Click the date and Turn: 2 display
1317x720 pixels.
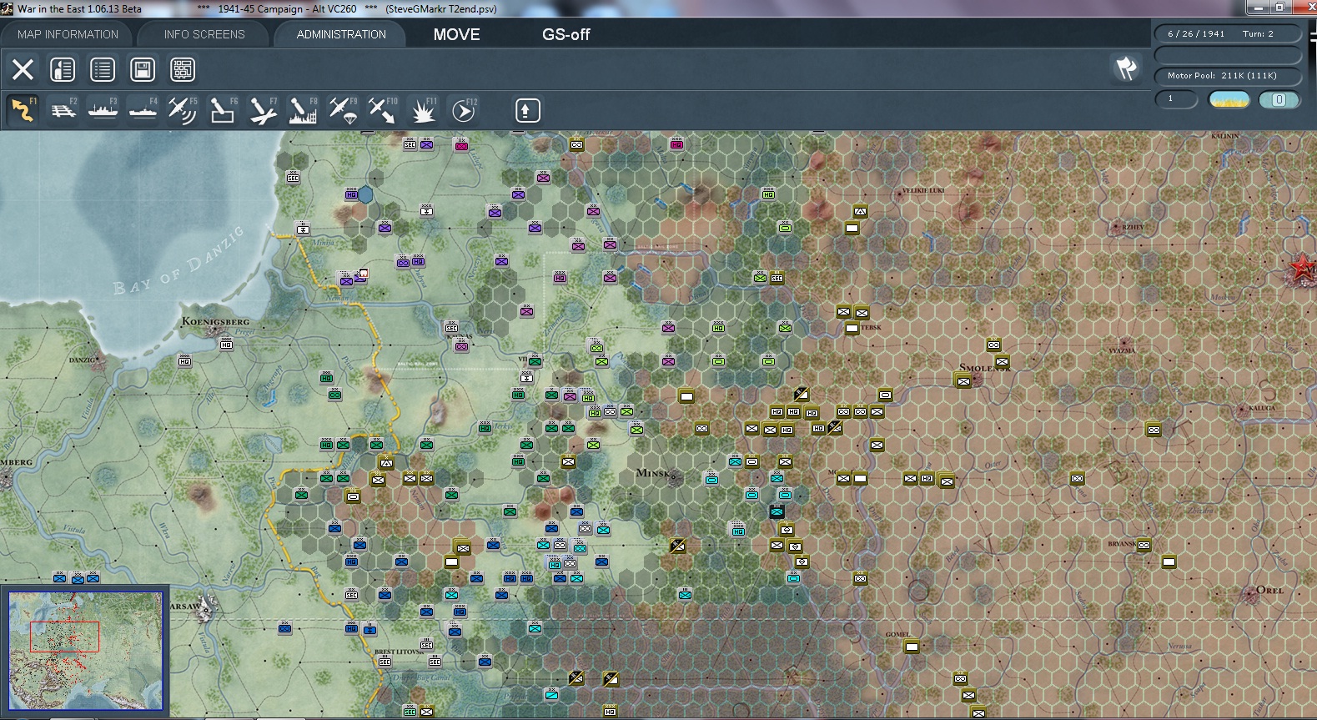(x=1227, y=33)
